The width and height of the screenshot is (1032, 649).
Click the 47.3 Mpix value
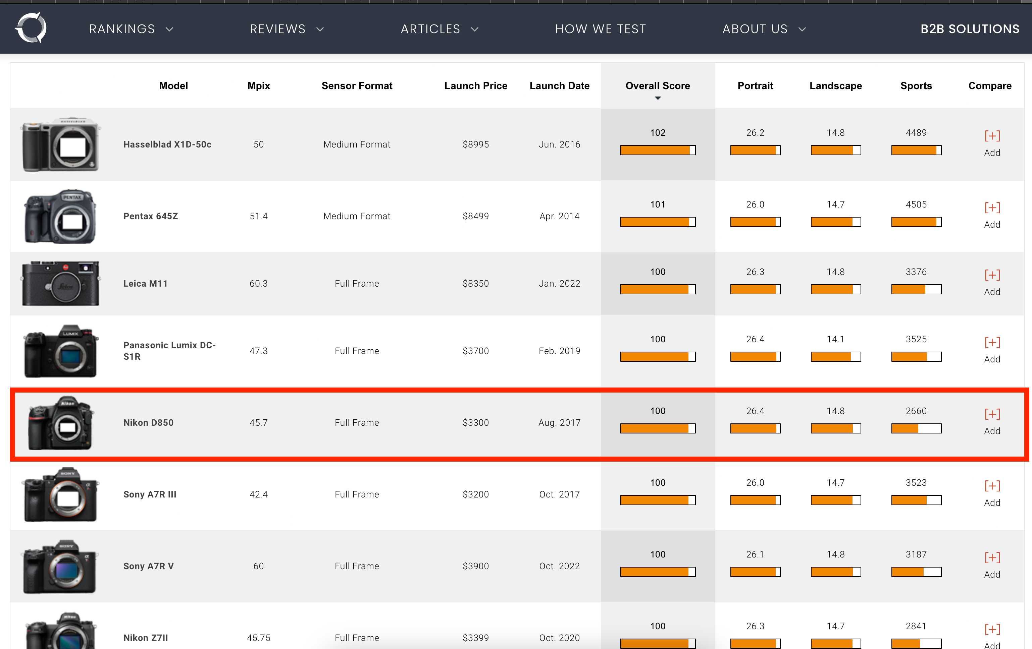click(x=258, y=351)
